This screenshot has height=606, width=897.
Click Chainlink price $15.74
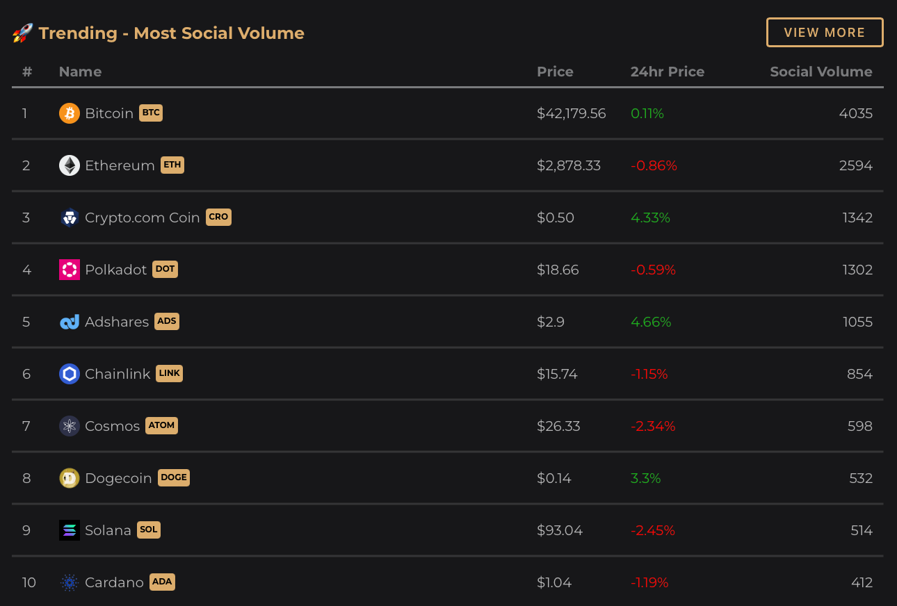click(557, 374)
